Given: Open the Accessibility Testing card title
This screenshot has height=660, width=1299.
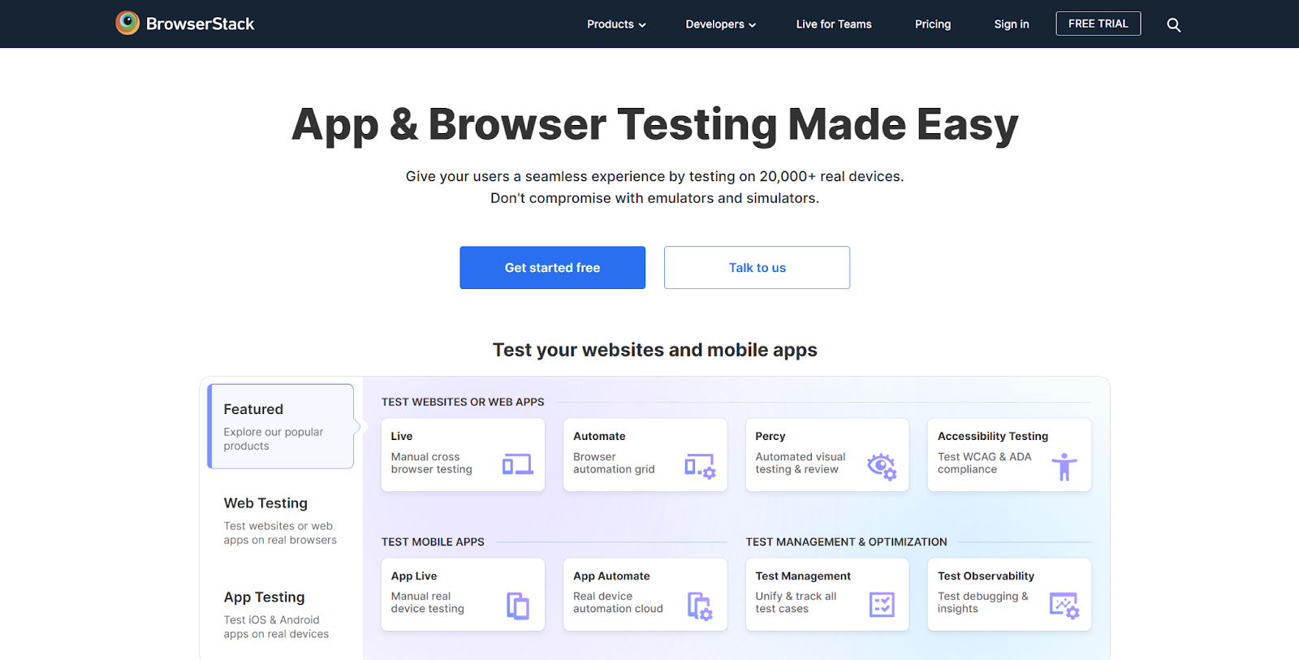Looking at the screenshot, I should click(993, 436).
